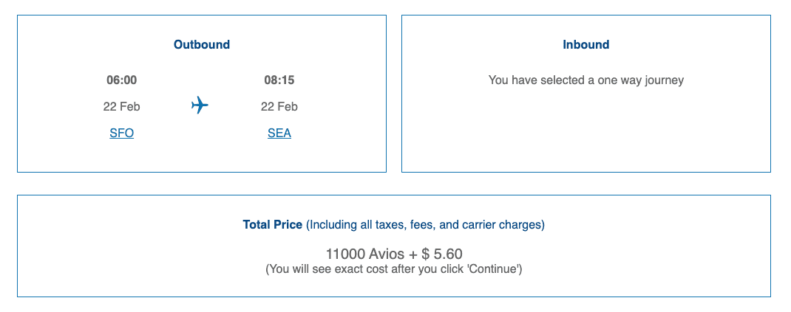791x312 pixels.
Task: Select the 06:00 departure time
Action: (x=122, y=80)
